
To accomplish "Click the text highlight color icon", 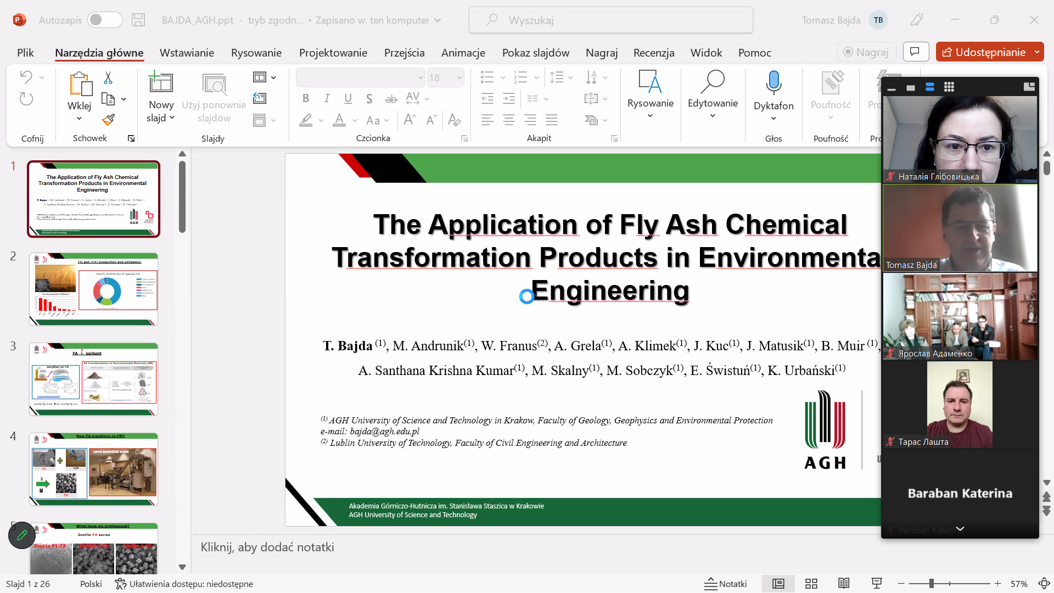I will click(306, 120).
